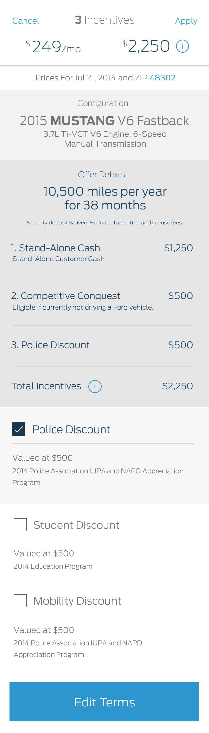The image size is (209, 733).
Task: Uncheck the Police Discount checkbox
Action: coord(19,429)
